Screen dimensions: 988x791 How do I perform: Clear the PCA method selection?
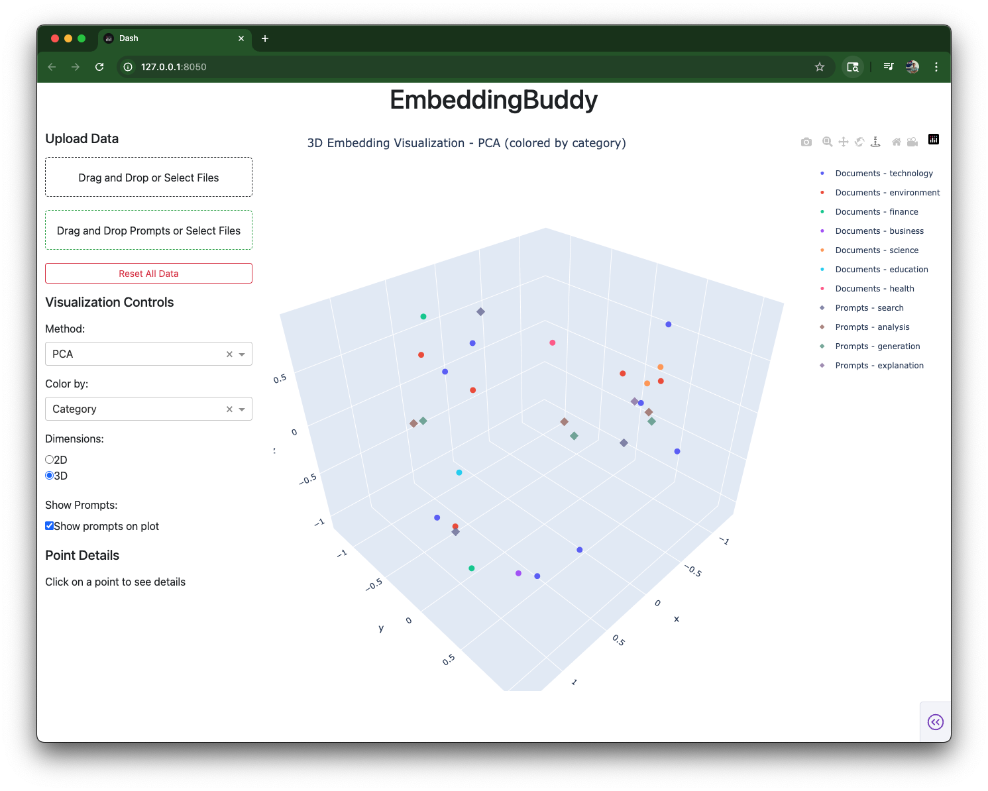coord(229,354)
